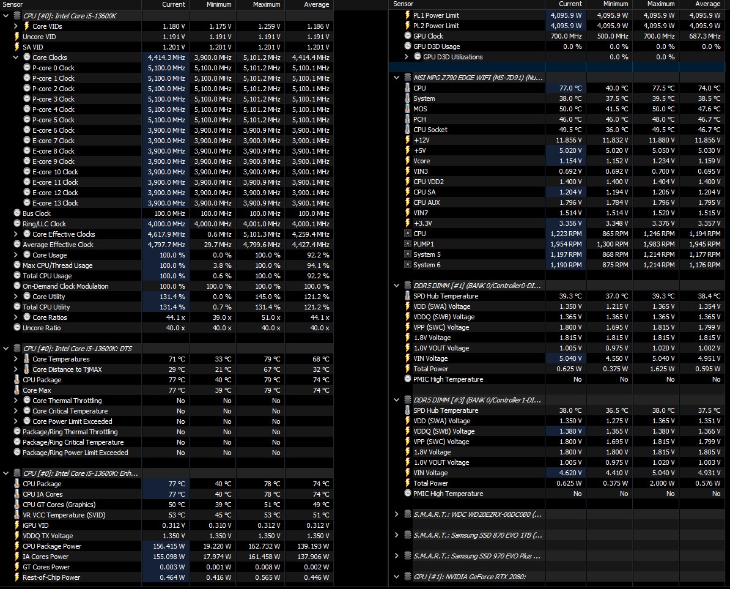Click the thermometer icon next to CPU Package in DTS
The image size is (730, 589).
[x=17, y=379]
